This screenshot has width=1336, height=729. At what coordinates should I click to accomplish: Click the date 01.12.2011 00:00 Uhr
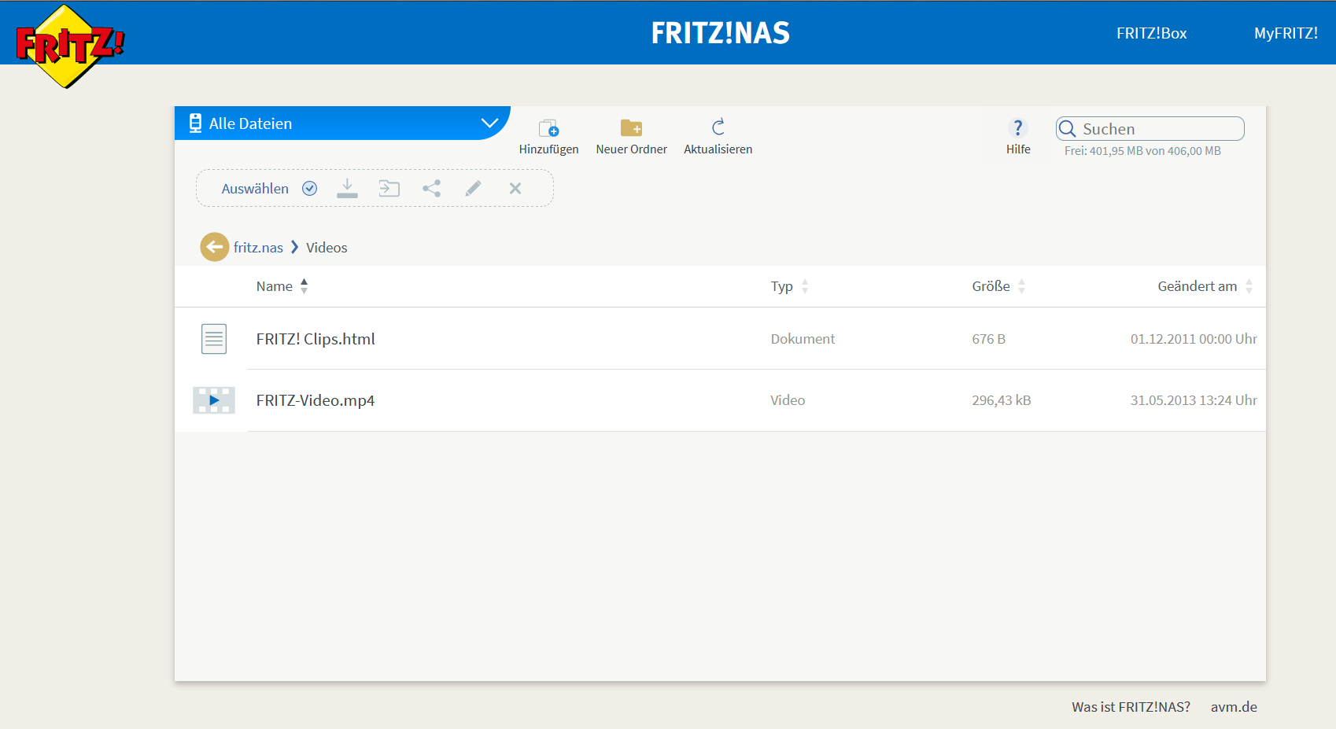[1194, 339]
